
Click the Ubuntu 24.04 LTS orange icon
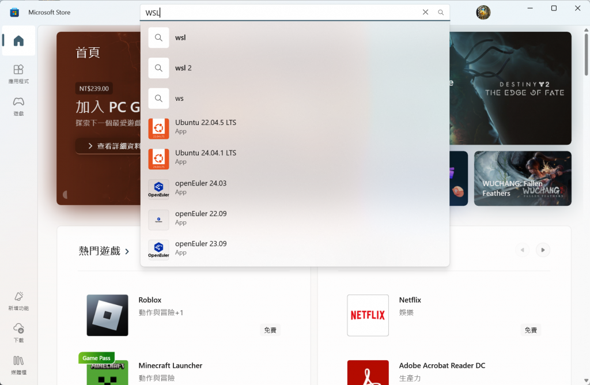click(158, 159)
